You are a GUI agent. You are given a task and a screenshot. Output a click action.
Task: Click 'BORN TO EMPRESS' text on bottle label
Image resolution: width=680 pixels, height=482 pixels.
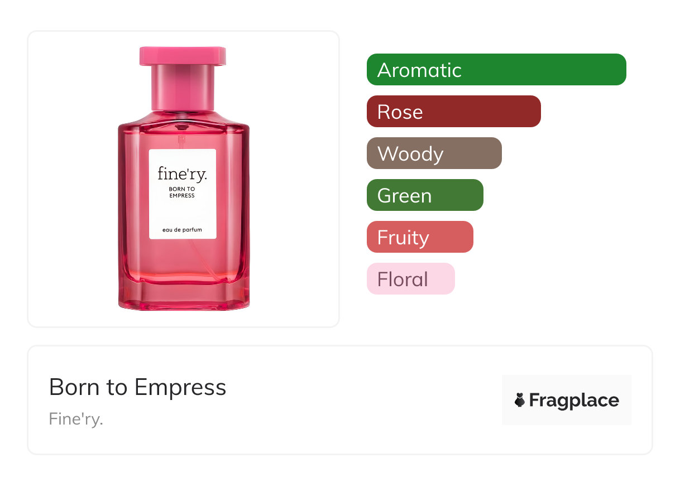[x=182, y=192]
